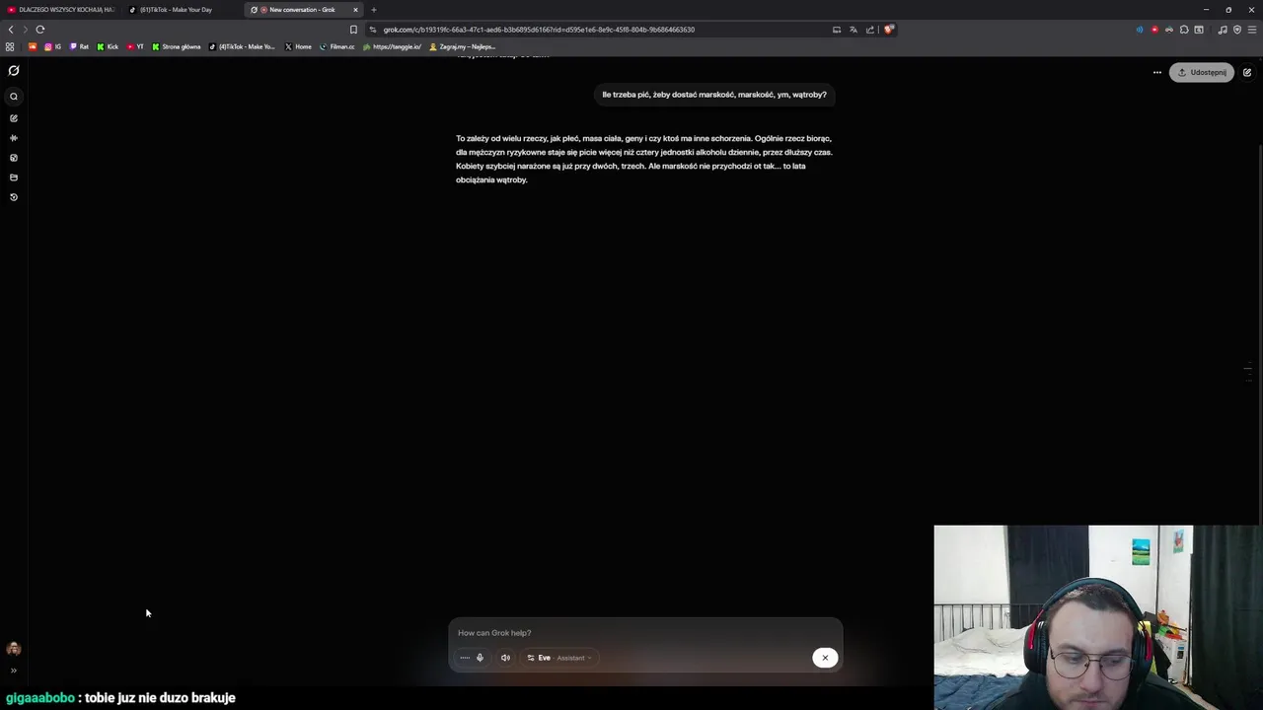Open the (4)TikTok - Make Yo... bookmark

(243, 46)
